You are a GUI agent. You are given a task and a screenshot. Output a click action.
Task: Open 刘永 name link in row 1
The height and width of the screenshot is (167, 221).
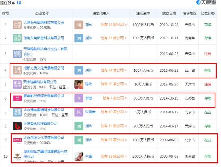89,25
